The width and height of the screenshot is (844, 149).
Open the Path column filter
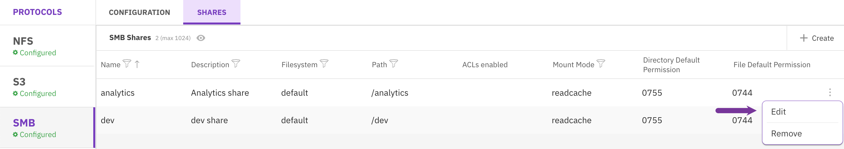394,63
